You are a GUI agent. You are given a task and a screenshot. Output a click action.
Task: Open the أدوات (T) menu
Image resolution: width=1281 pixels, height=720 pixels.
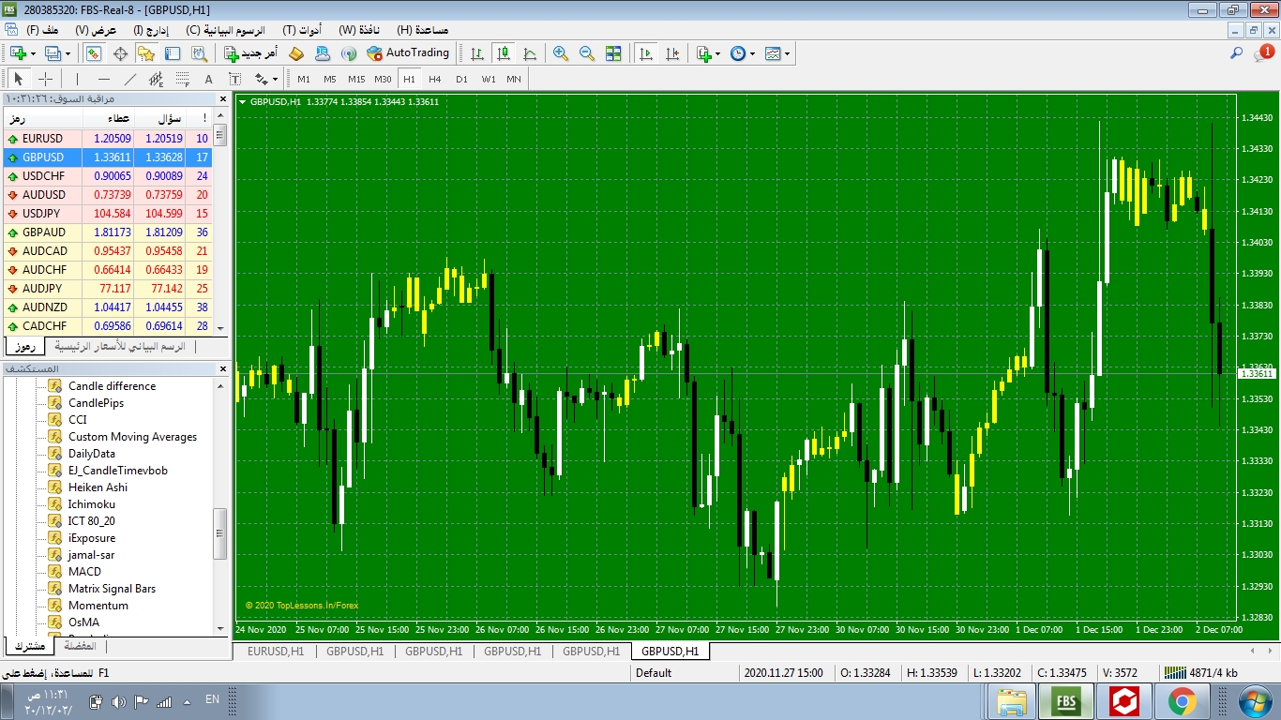pos(302,30)
